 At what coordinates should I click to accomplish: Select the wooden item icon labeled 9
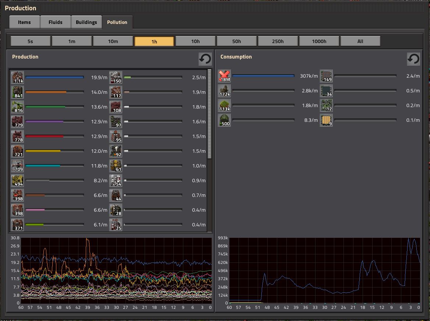tap(326, 120)
